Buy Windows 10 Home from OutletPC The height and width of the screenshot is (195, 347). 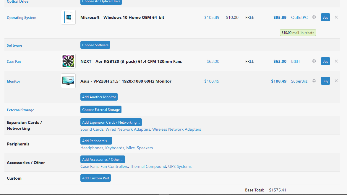point(325,17)
